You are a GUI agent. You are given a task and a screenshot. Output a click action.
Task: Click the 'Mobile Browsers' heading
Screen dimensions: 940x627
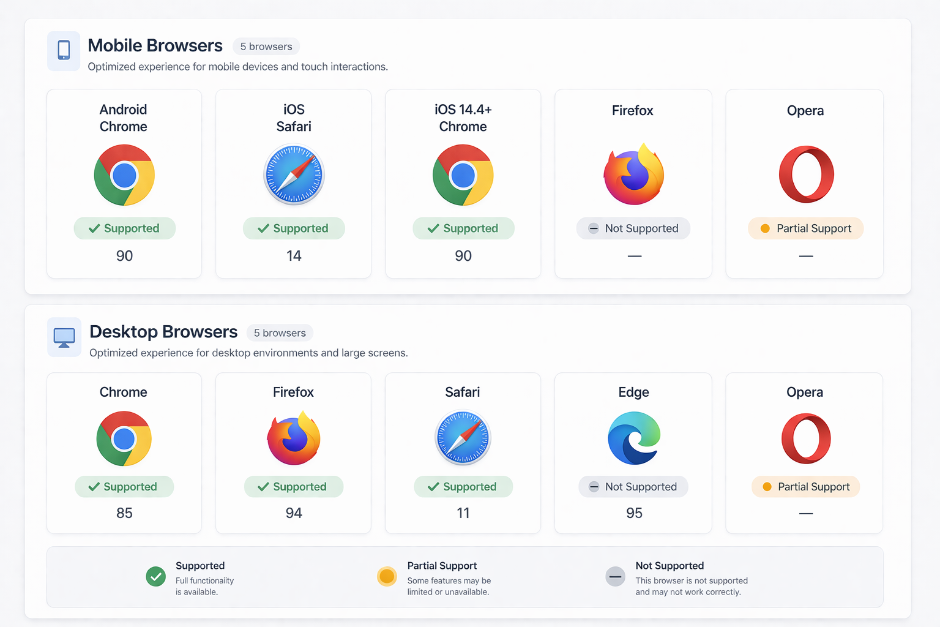155,45
